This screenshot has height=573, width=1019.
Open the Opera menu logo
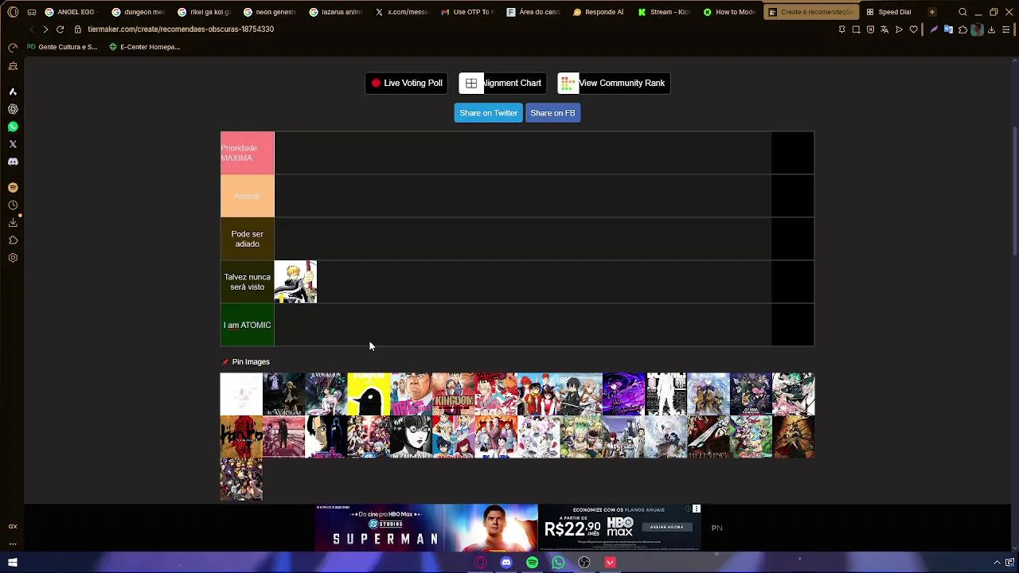pos(12,12)
